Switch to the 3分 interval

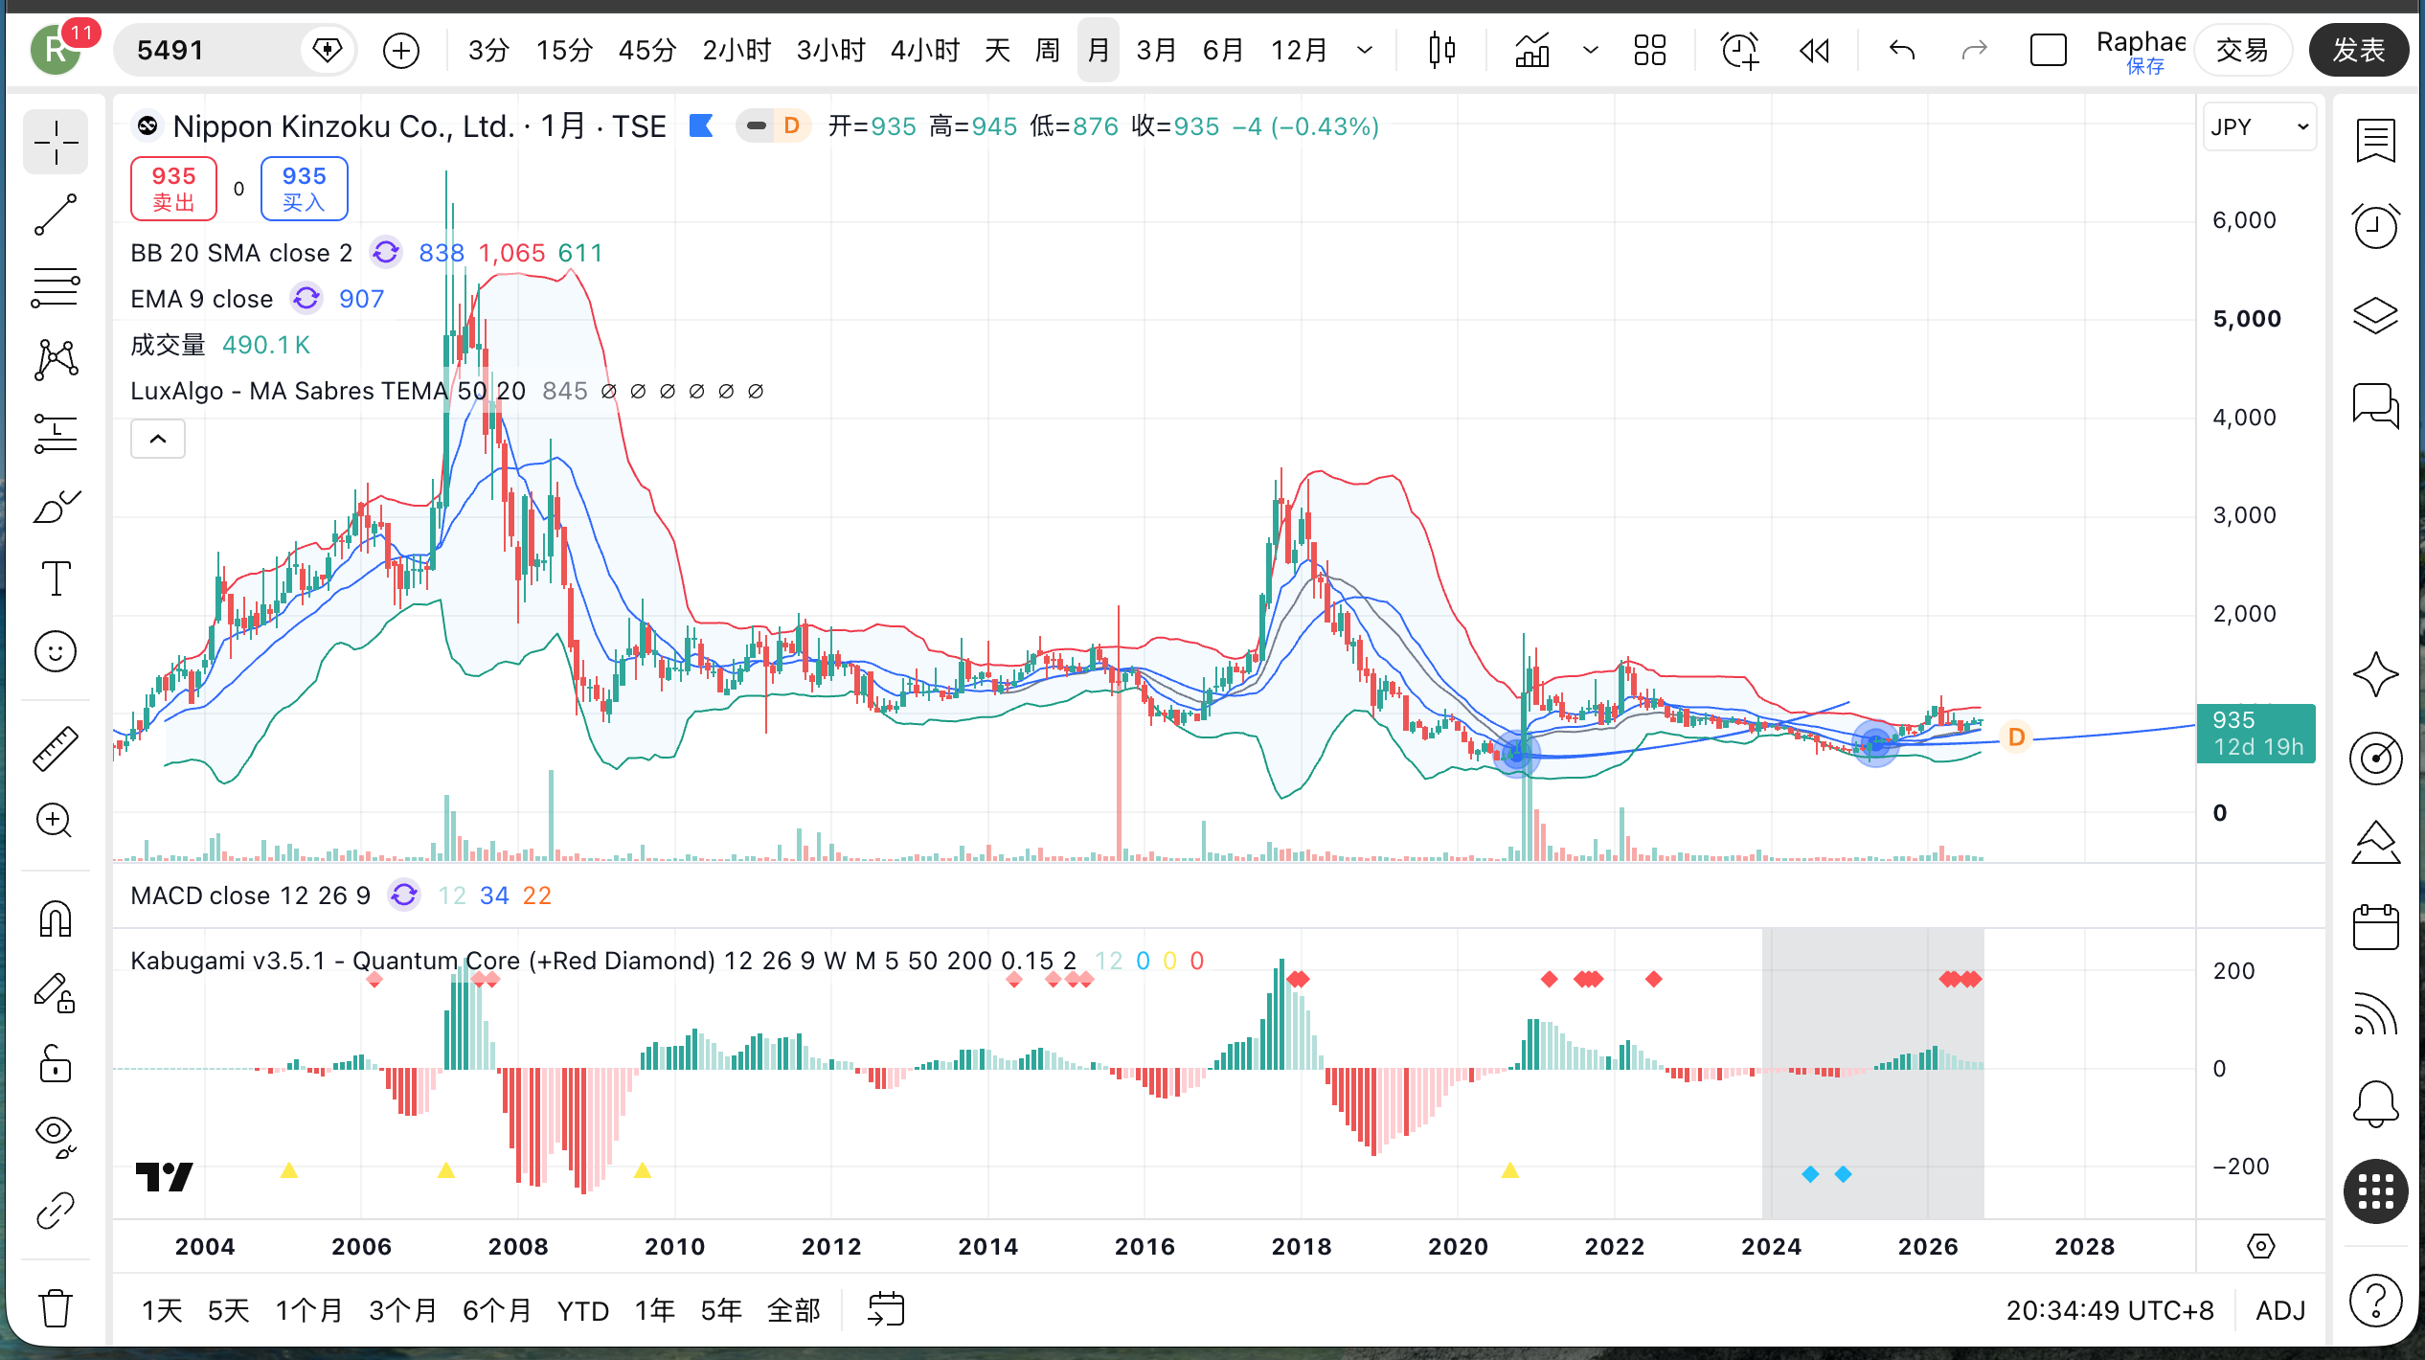[x=487, y=50]
